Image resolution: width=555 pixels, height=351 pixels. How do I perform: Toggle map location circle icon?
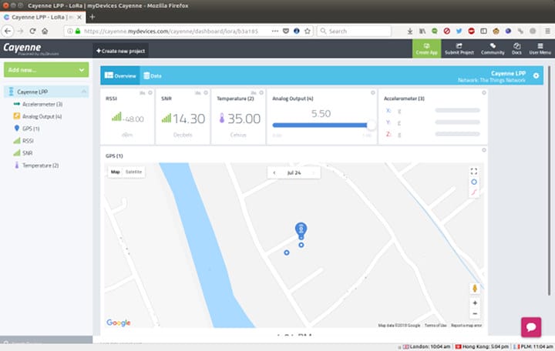click(x=473, y=182)
